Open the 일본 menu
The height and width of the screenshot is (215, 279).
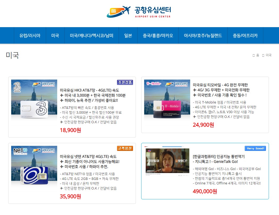(x=128, y=35)
